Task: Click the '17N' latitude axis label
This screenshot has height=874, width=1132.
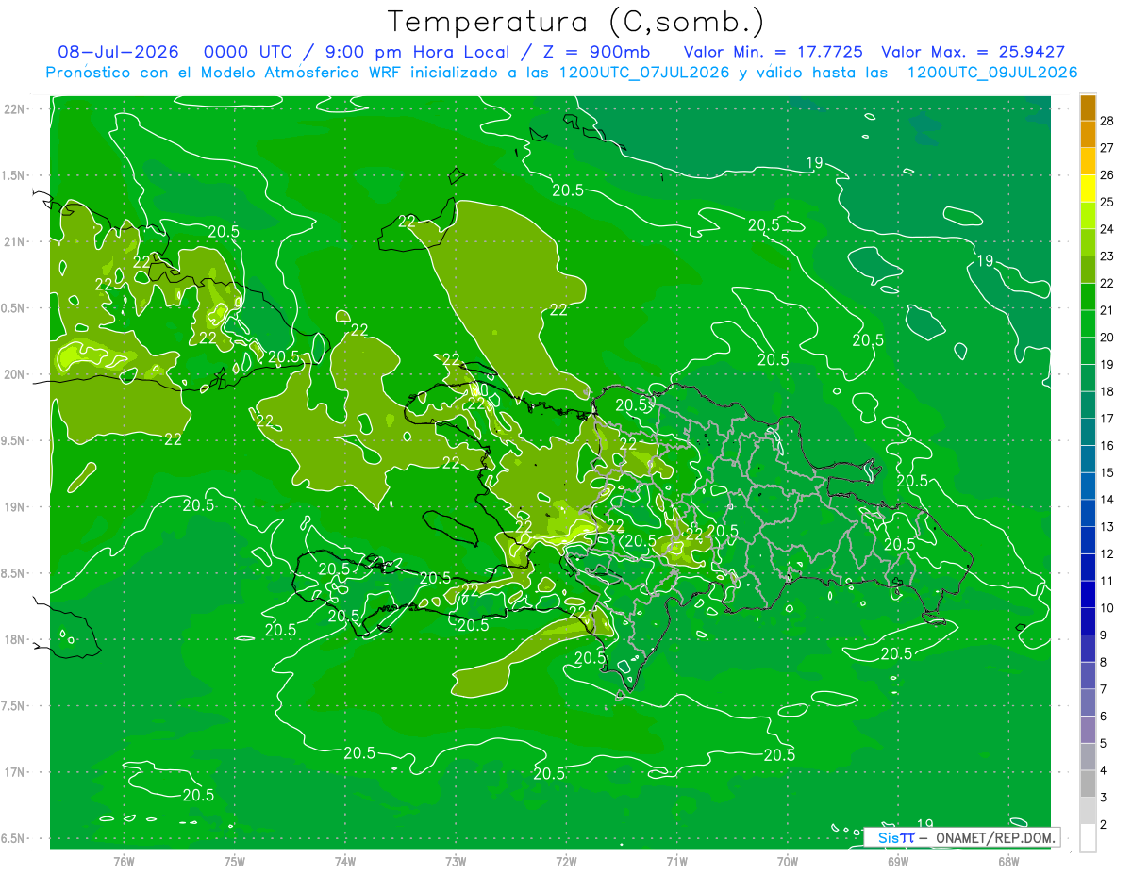Action: click(15, 773)
